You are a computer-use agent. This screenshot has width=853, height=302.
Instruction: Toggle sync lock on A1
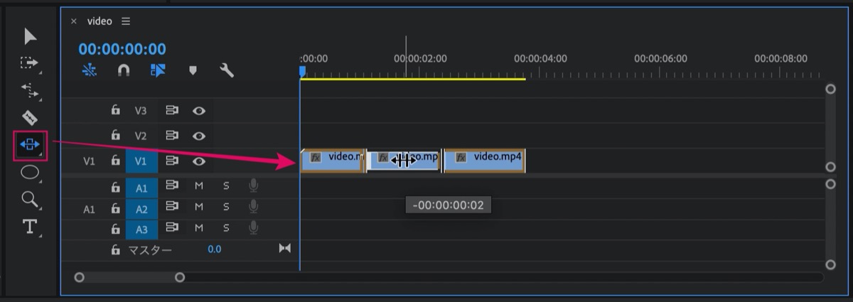171,186
